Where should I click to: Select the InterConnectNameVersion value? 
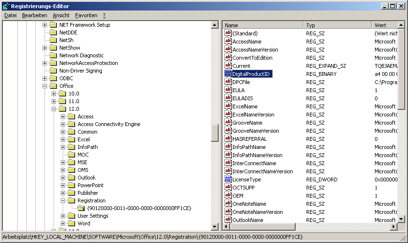point(263,171)
